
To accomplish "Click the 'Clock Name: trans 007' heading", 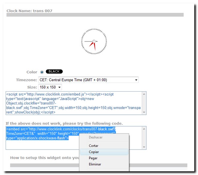I will pyautogui.click(x=29, y=11).
